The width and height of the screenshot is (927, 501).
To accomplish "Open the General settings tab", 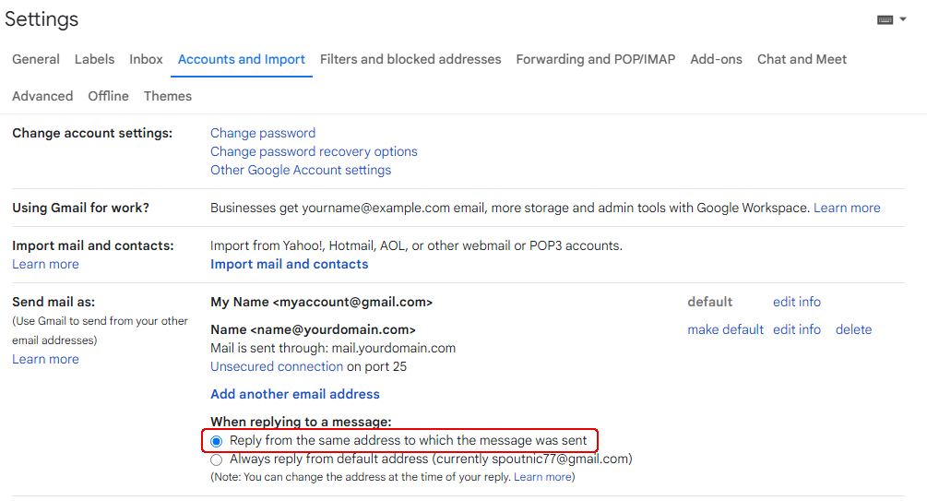I will point(36,59).
